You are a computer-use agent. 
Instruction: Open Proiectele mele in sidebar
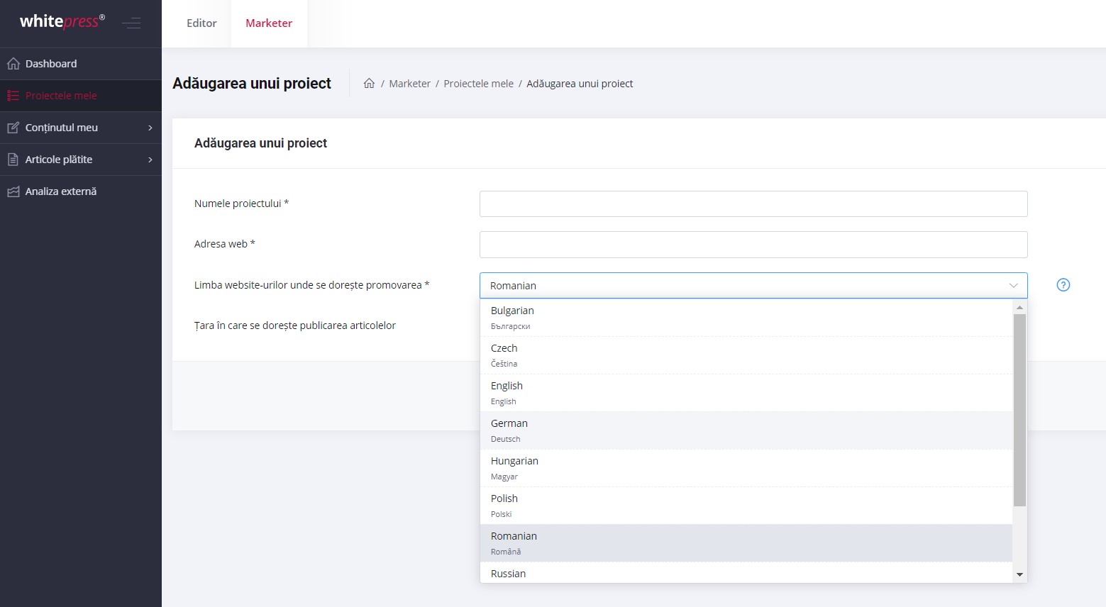81,96
